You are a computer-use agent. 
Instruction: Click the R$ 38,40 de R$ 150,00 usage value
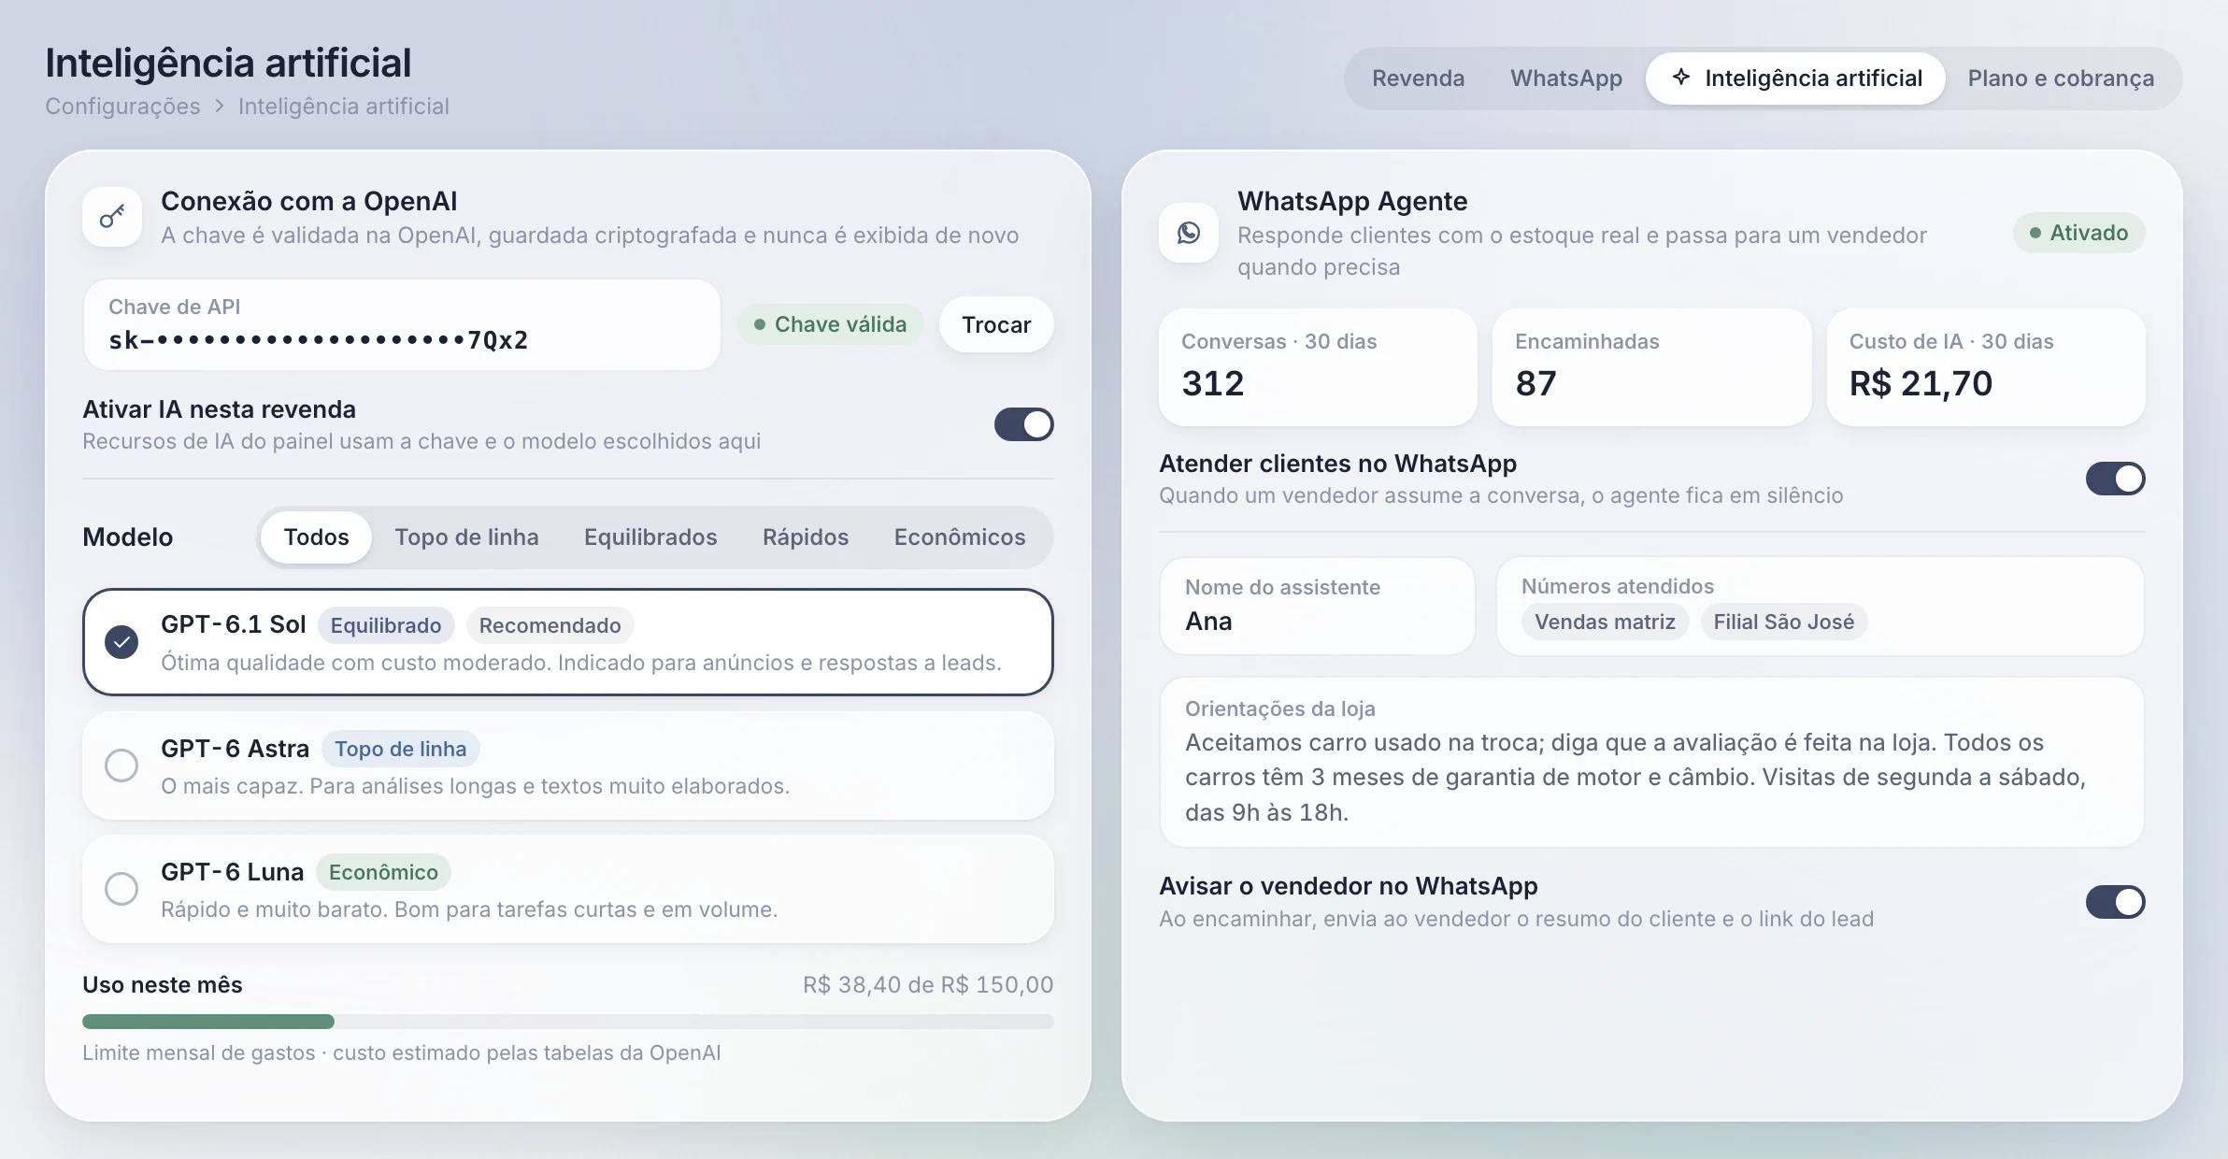[x=928, y=984]
